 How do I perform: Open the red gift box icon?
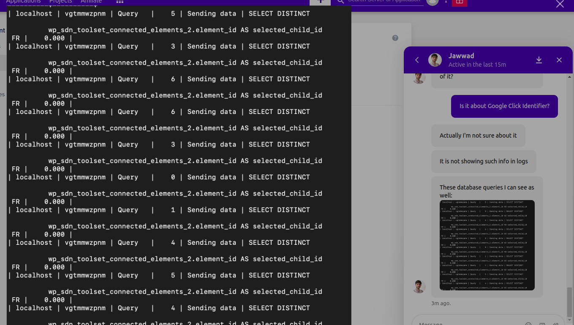(459, 2)
